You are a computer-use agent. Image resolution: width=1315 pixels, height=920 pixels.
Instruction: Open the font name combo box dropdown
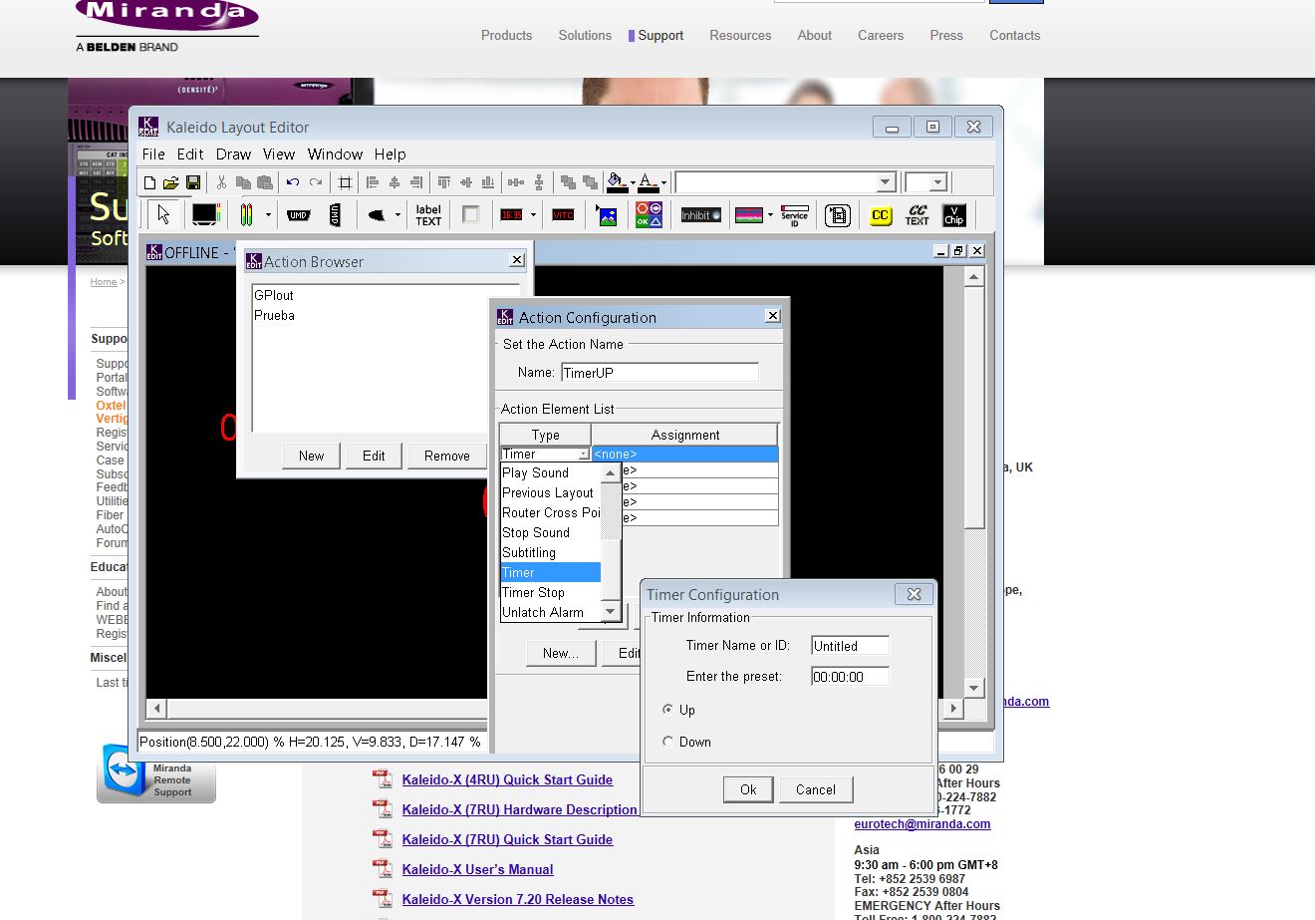pos(886,182)
